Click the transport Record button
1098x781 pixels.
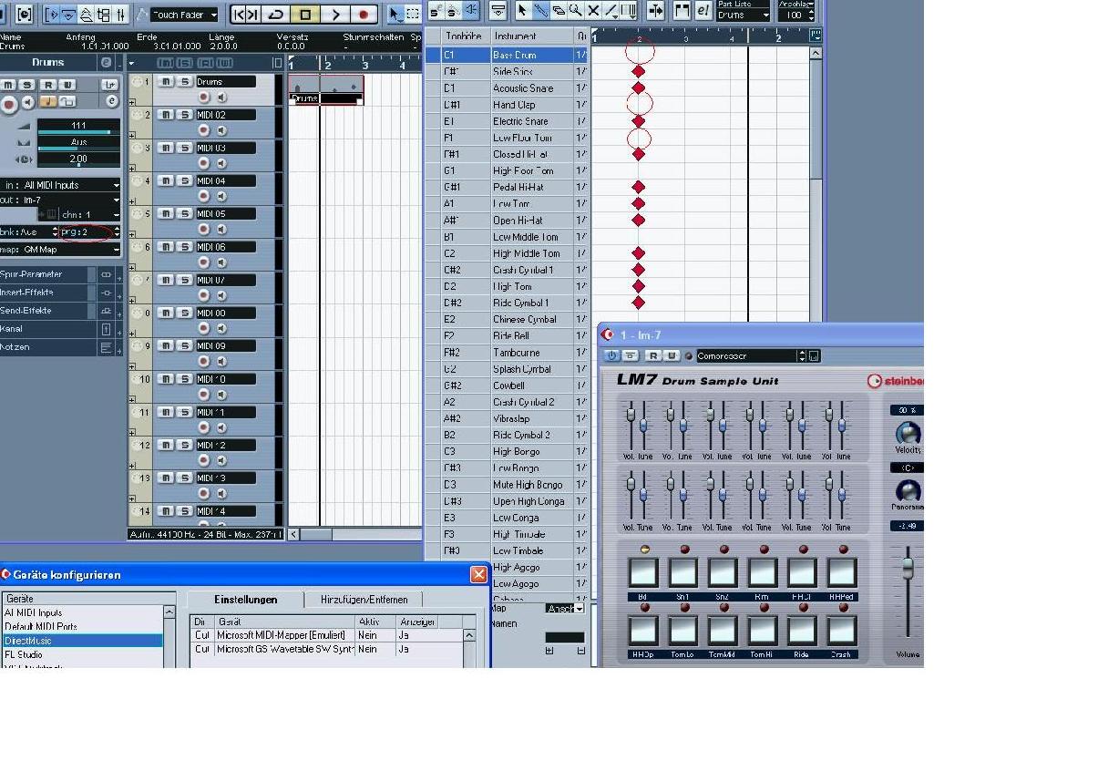tap(364, 14)
